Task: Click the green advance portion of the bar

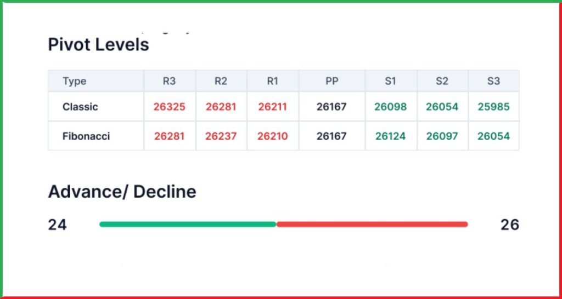Action: pyautogui.click(x=188, y=224)
